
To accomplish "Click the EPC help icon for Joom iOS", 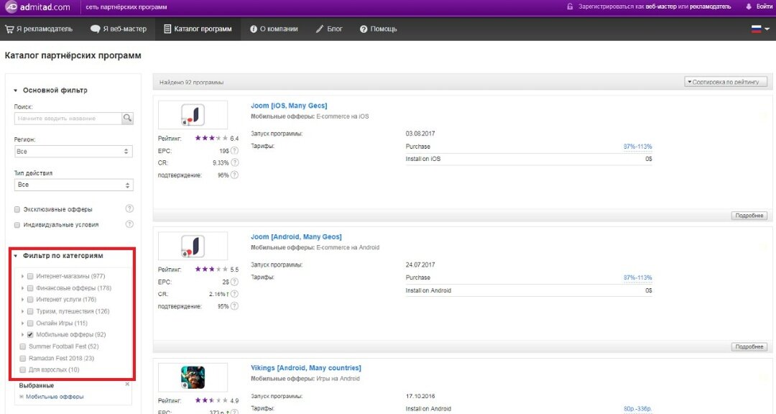I will [234, 150].
